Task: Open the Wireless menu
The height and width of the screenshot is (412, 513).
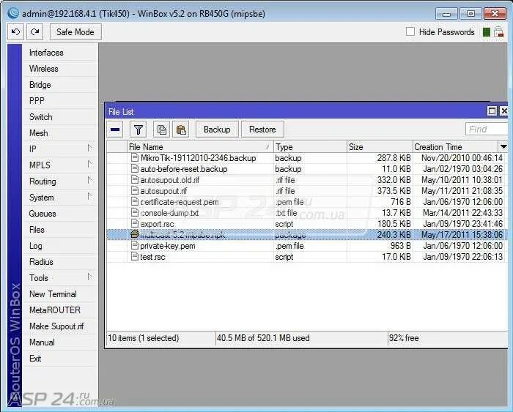Action: tap(59, 69)
